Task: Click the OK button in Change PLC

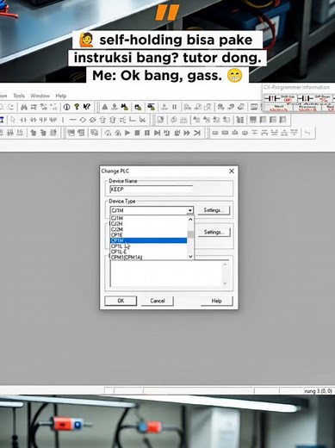Action: click(x=121, y=301)
